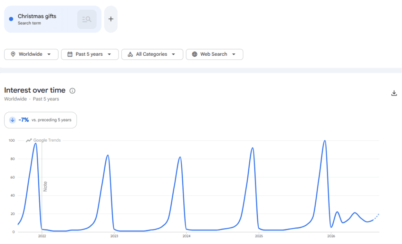Click the -7% vs. preceding 5 years chip
This screenshot has height=244, width=402.
(40, 120)
